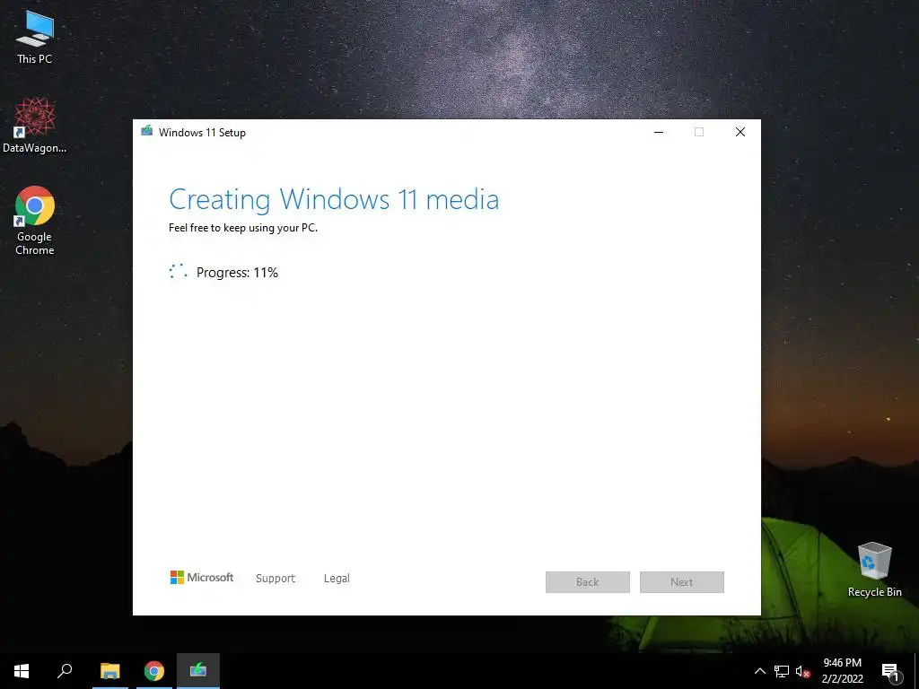Open the taskbar clock and date
Image resolution: width=919 pixels, height=689 pixels.
842,671
